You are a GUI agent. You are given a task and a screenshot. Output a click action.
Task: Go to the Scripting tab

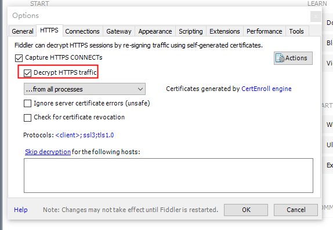click(191, 31)
